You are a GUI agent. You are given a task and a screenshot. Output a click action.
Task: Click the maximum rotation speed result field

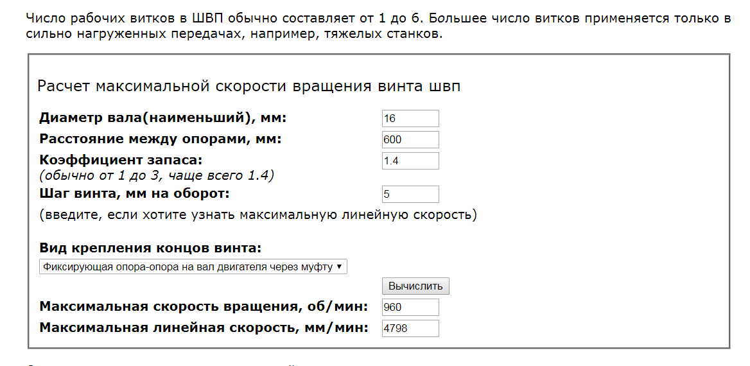[410, 307]
